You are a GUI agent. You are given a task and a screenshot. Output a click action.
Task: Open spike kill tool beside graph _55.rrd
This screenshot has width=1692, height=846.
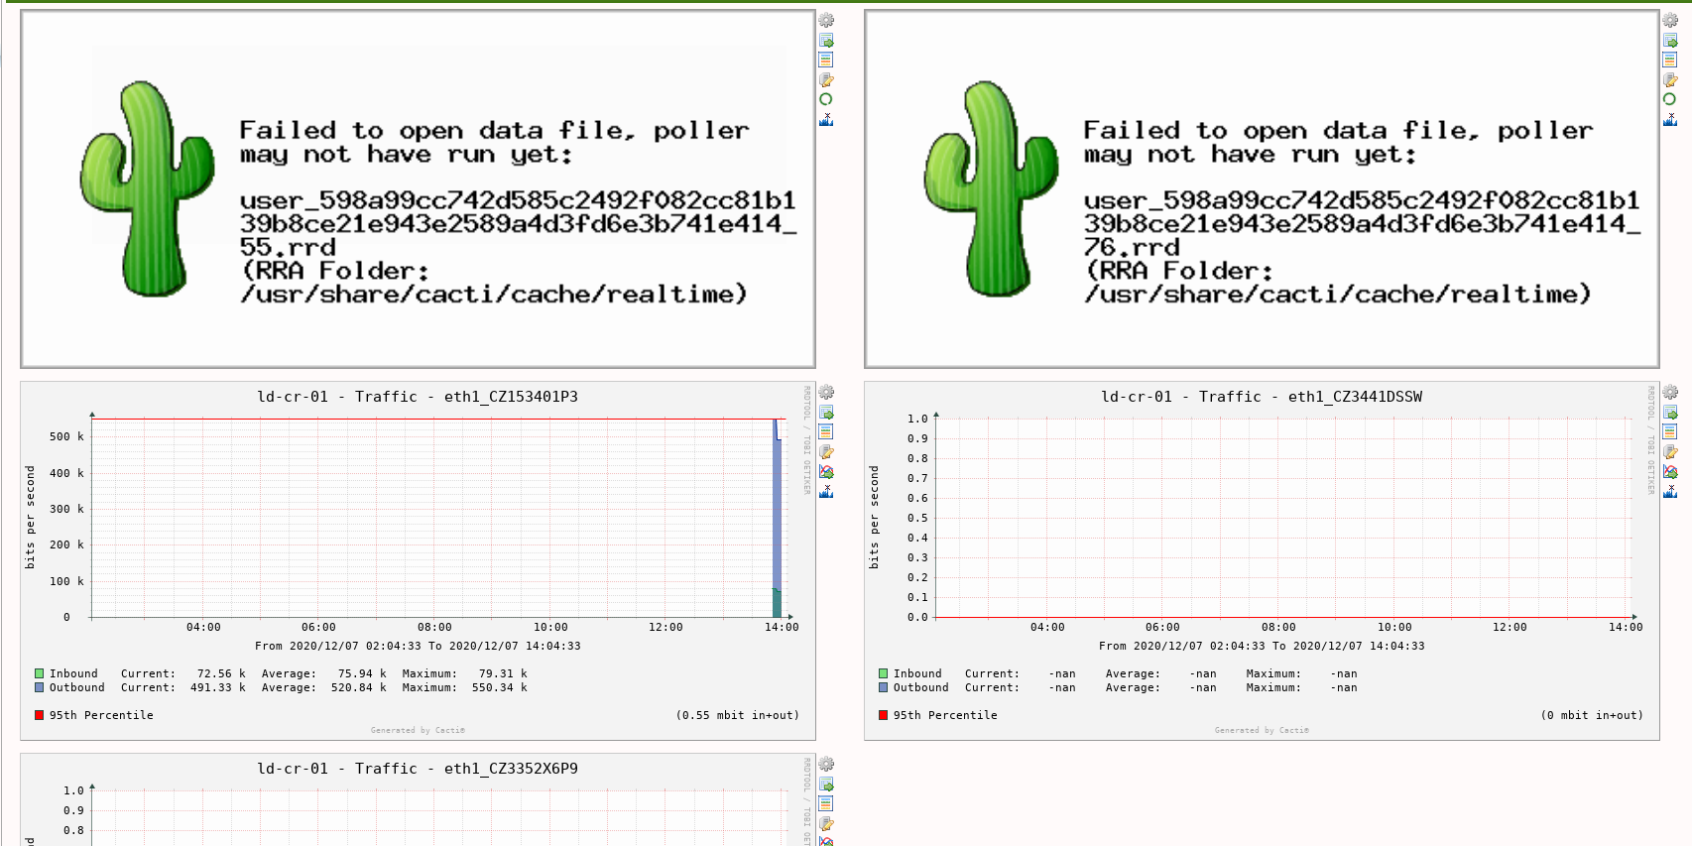[x=826, y=119]
